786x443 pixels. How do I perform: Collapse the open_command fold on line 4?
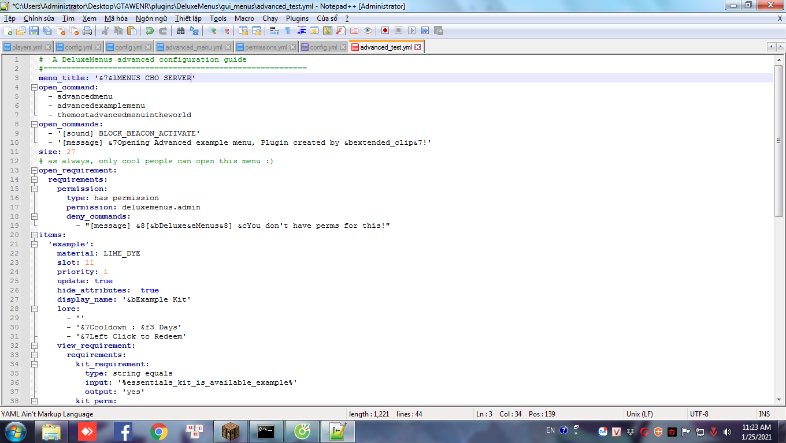click(34, 87)
